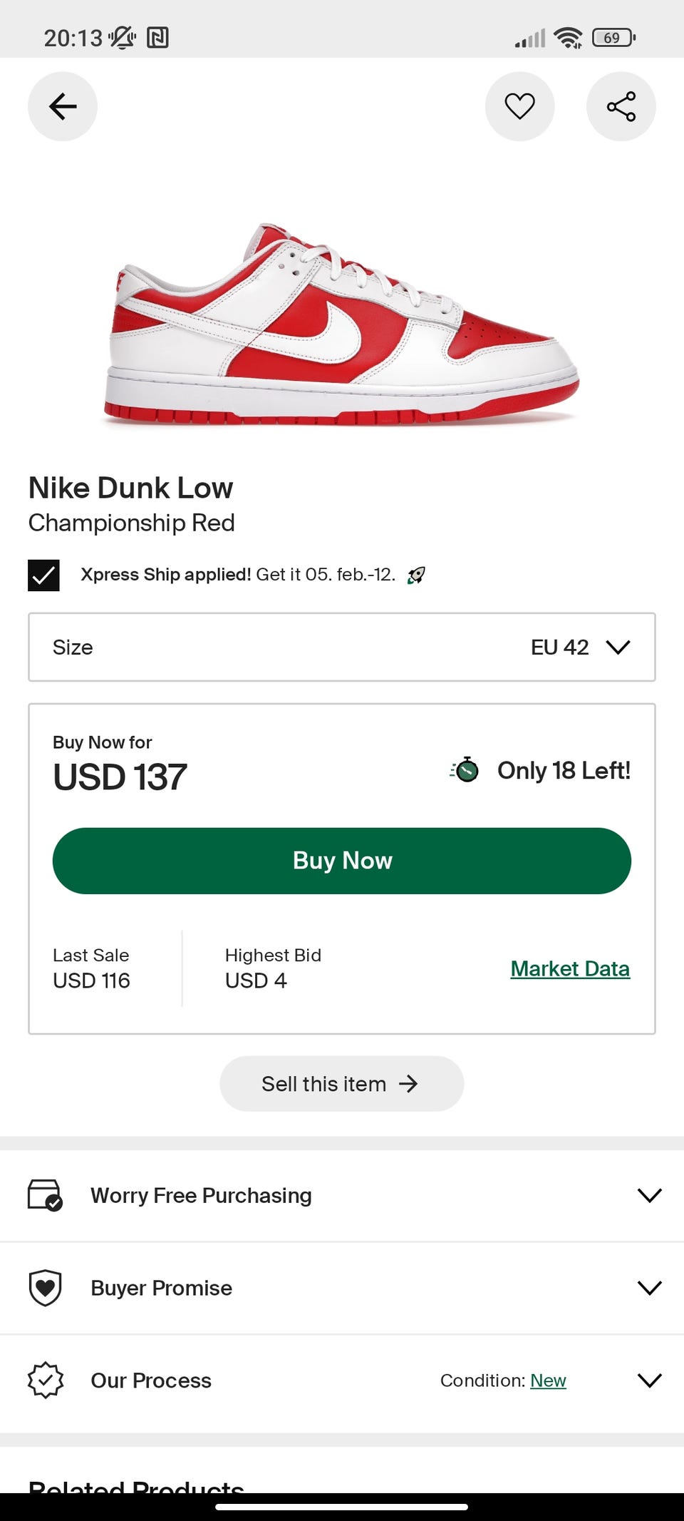Tap the share icon
Viewport: 684px width, 1521px height.
621,106
